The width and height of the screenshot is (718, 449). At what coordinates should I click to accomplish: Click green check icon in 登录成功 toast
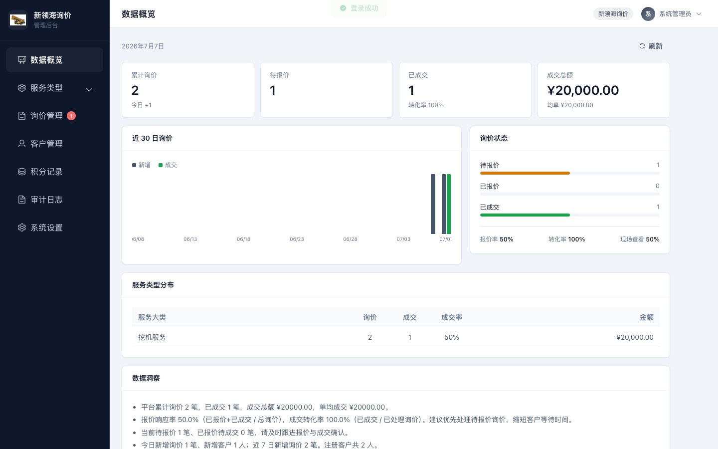pyautogui.click(x=343, y=8)
